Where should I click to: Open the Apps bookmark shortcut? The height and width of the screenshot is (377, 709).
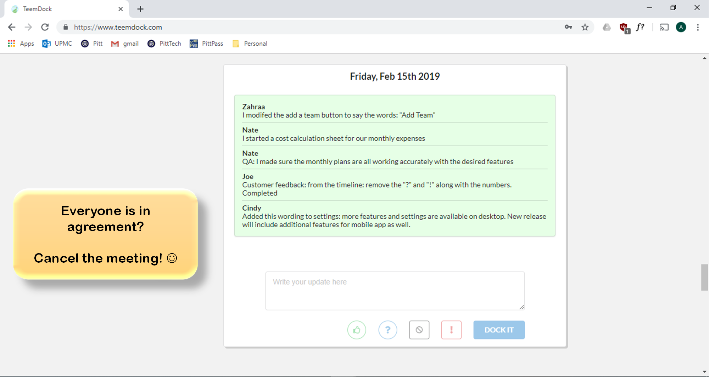(21, 44)
